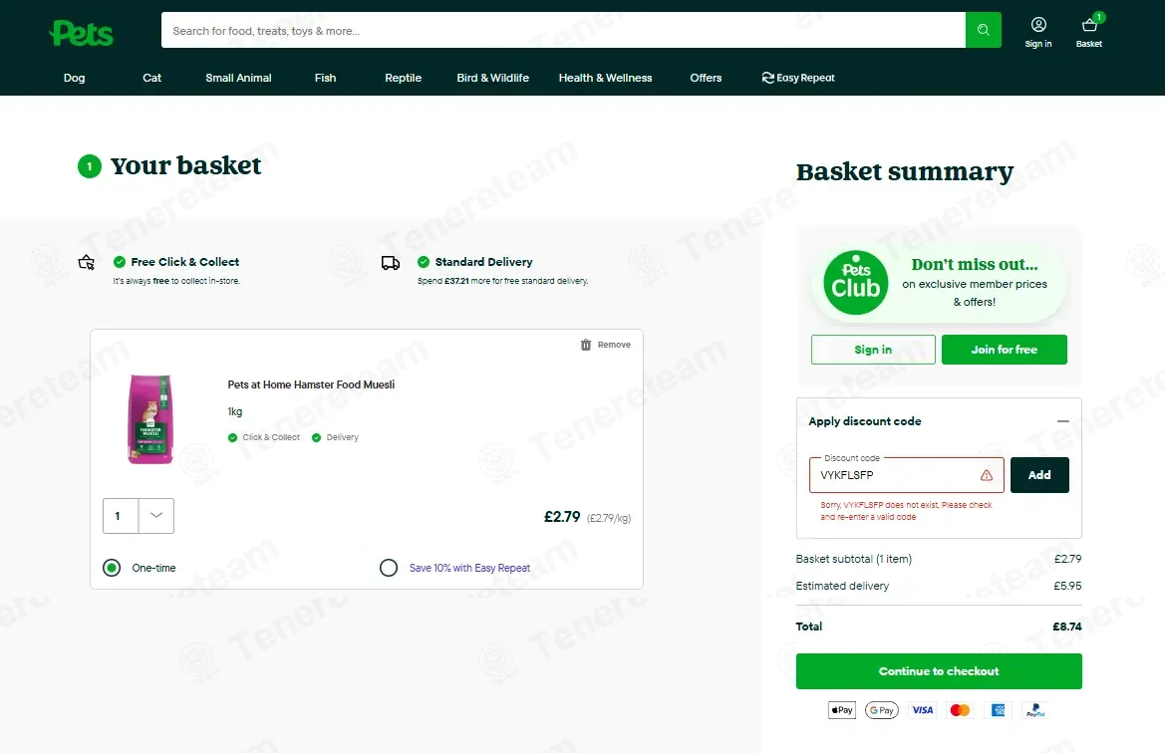Open the Bird & Wildlife menu
Screen dimensions: 1165x753
point(492,78)
